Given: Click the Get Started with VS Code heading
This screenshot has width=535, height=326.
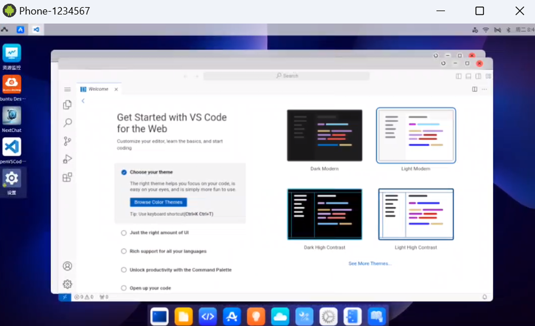Looking at the screenshot, I should click(x=172, y=123).
